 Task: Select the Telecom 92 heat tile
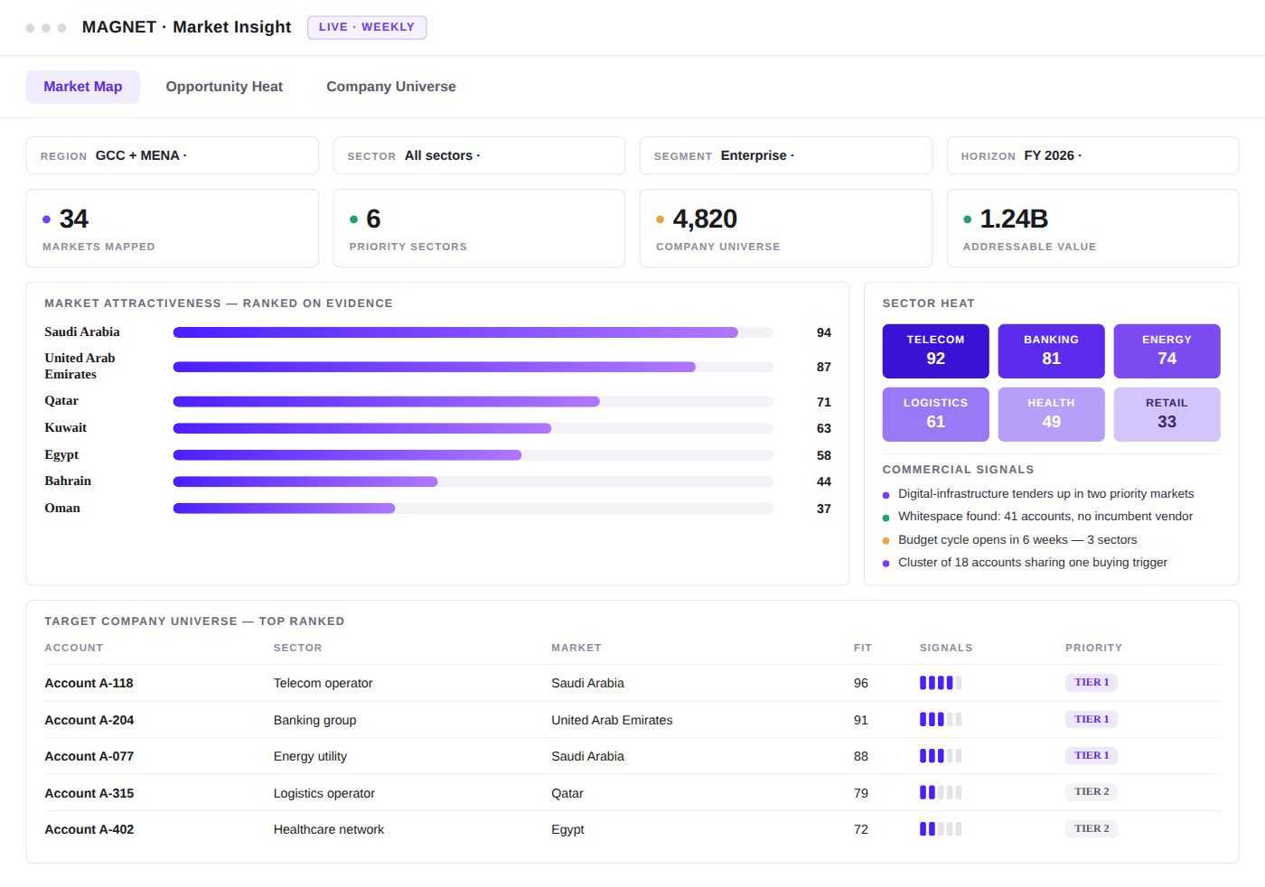tap(936, 351)
